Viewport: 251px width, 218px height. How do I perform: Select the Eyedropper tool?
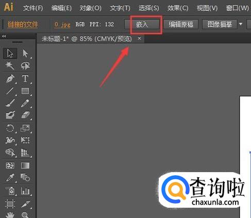[10, 178]
